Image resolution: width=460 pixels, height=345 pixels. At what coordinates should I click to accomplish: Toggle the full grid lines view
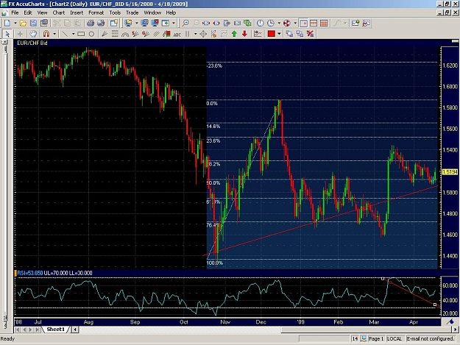coord(324,23)
